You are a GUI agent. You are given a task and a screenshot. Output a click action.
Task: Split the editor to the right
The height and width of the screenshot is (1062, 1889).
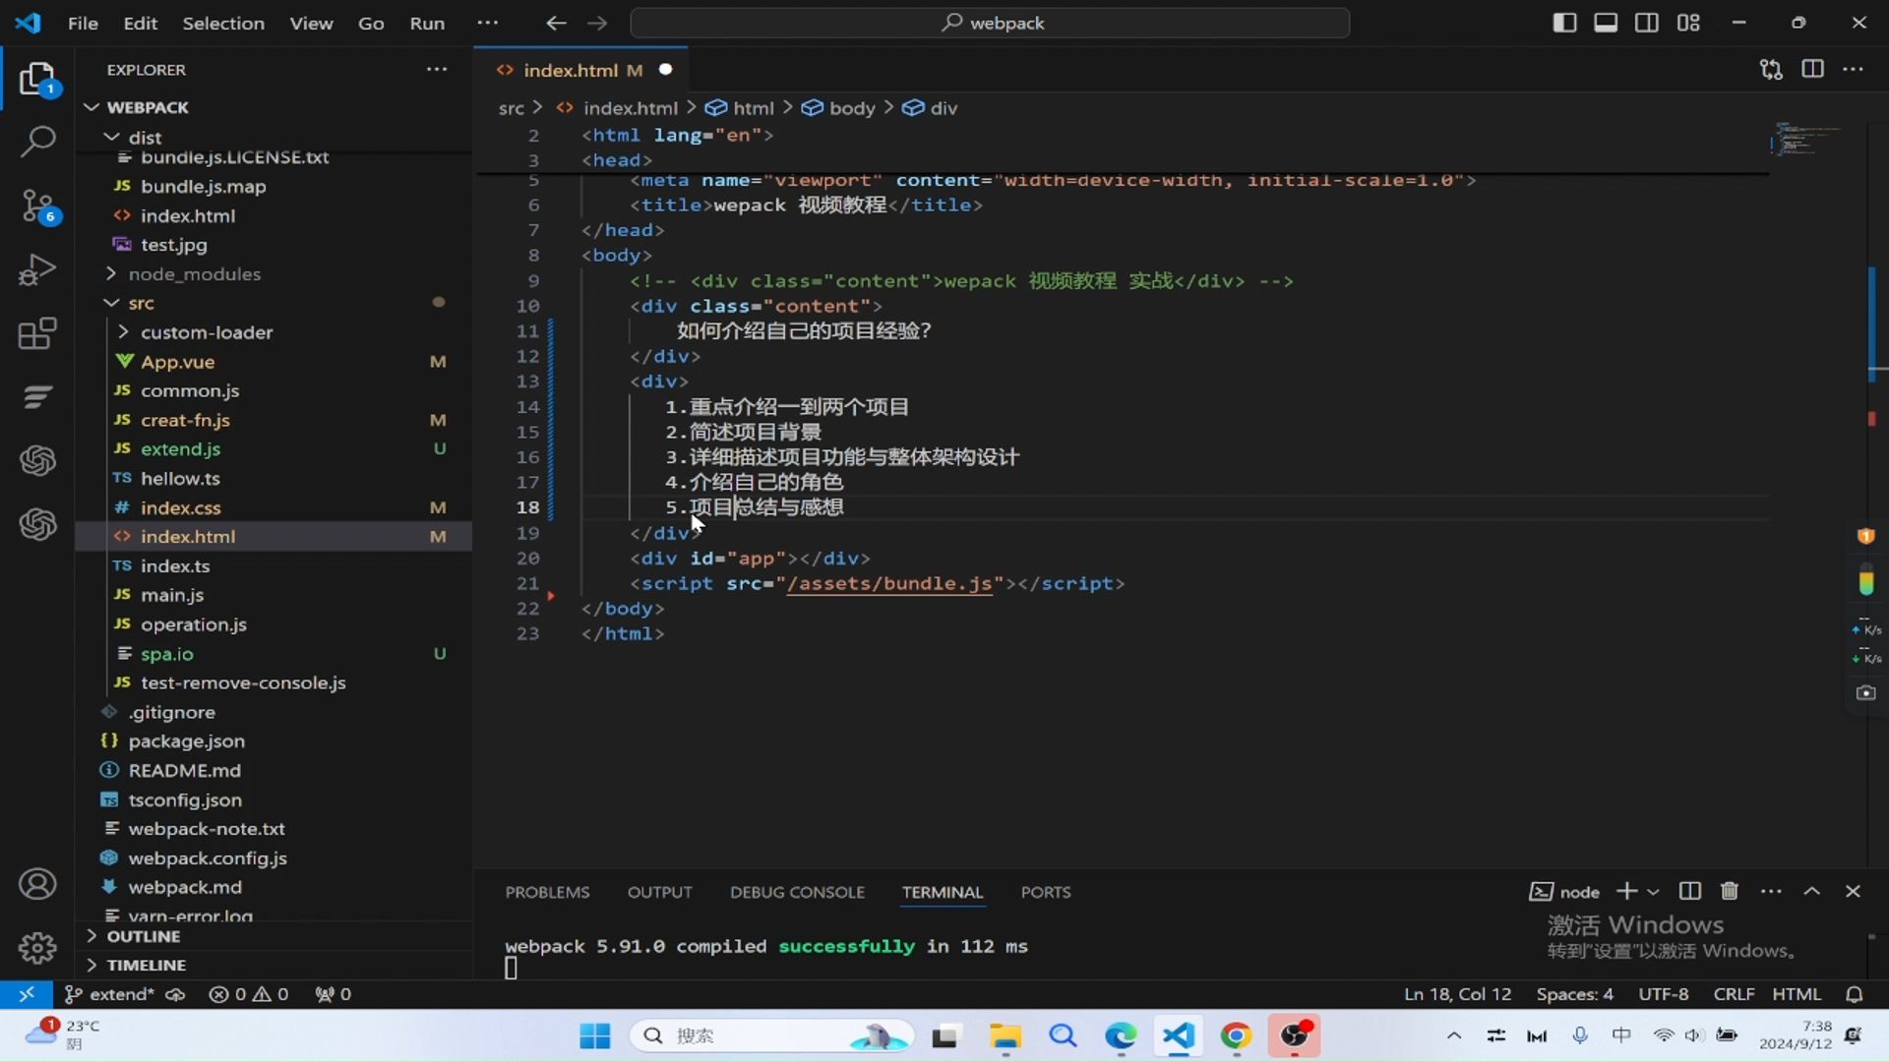click(1812, 70)
